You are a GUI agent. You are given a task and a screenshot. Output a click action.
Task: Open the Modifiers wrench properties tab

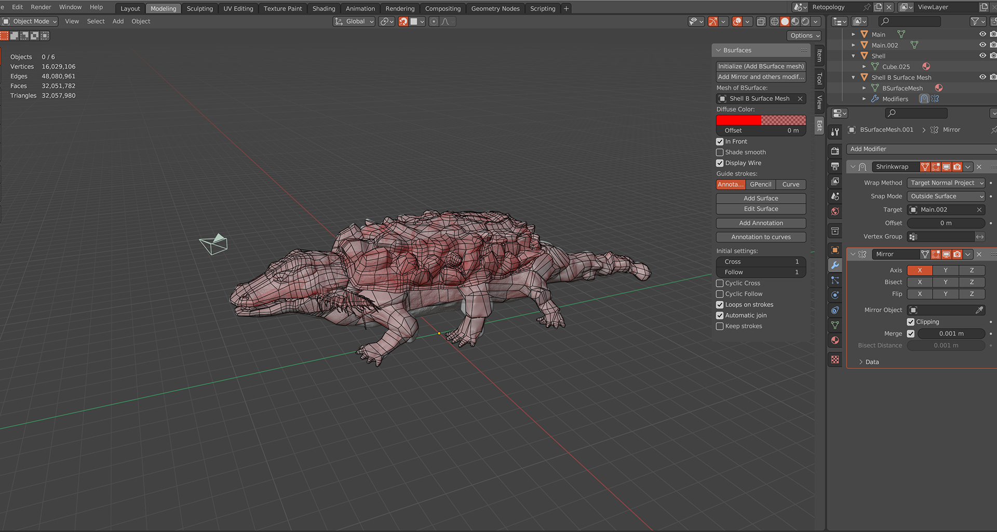click(x=835, y=265)
